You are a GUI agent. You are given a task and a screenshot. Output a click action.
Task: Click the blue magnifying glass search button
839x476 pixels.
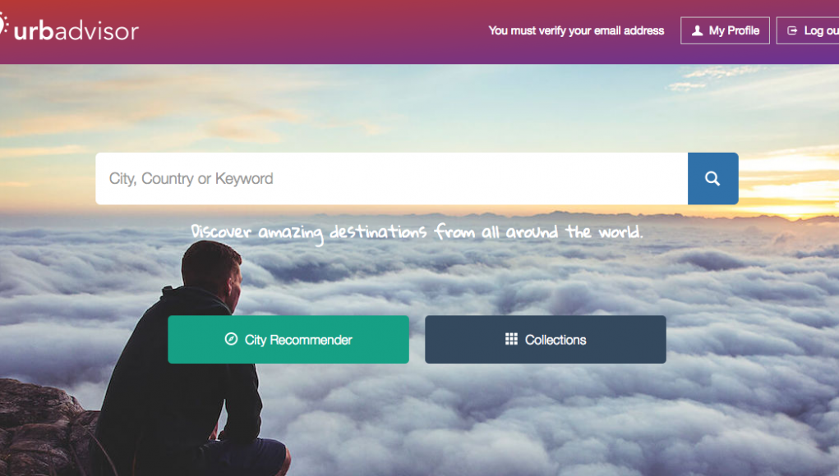[x=712, y=178]
